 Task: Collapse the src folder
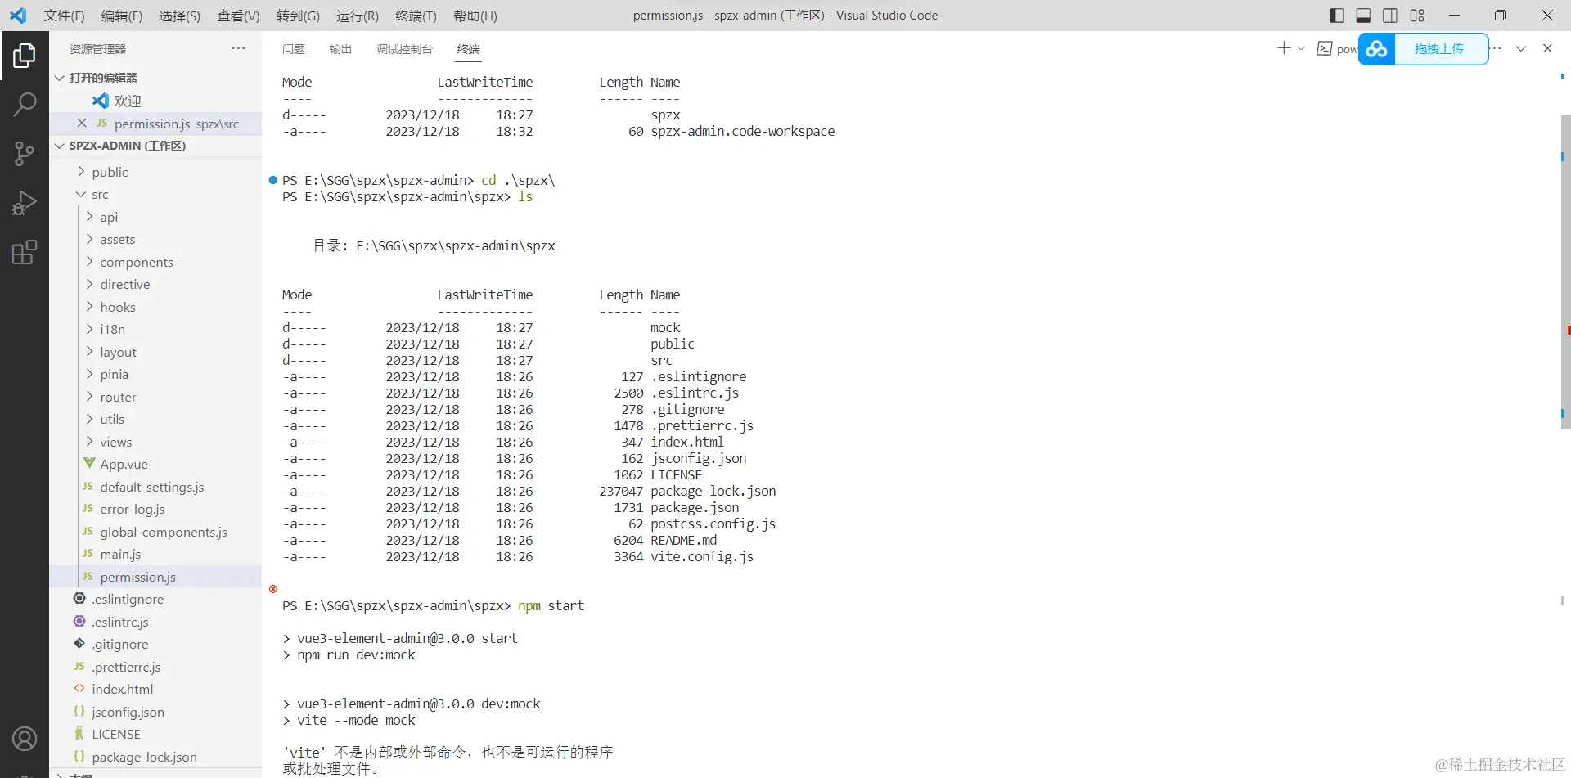pos(155,194)
